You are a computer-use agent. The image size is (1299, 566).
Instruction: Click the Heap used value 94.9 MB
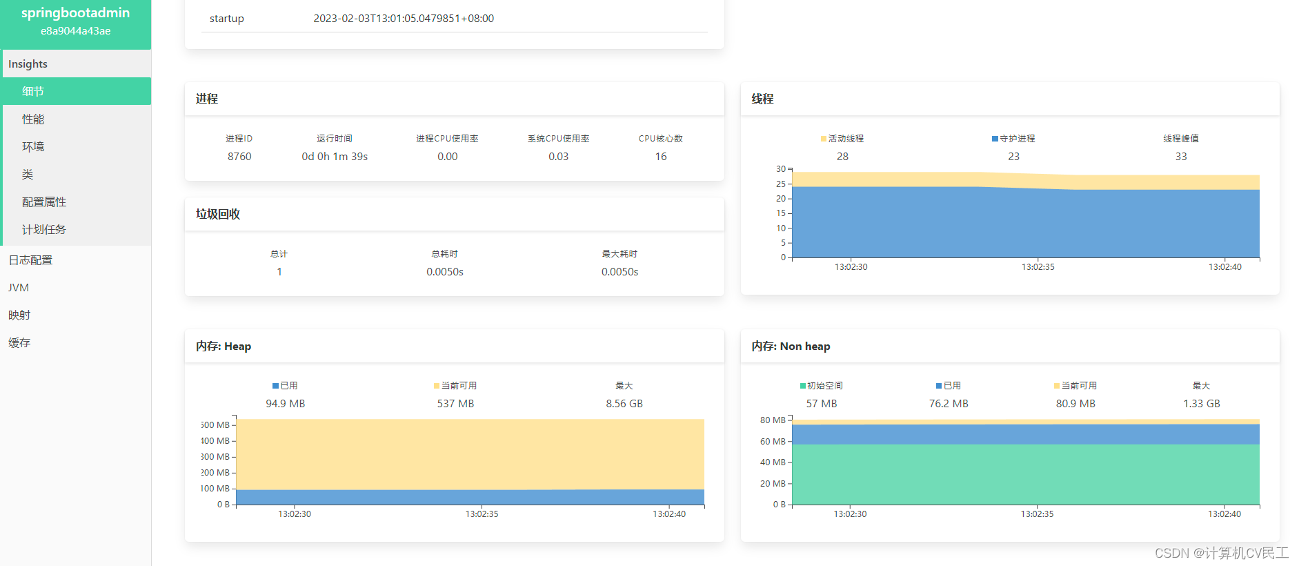coord(286,404)
